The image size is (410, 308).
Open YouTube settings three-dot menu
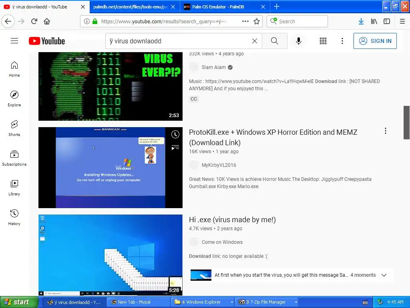342,41
